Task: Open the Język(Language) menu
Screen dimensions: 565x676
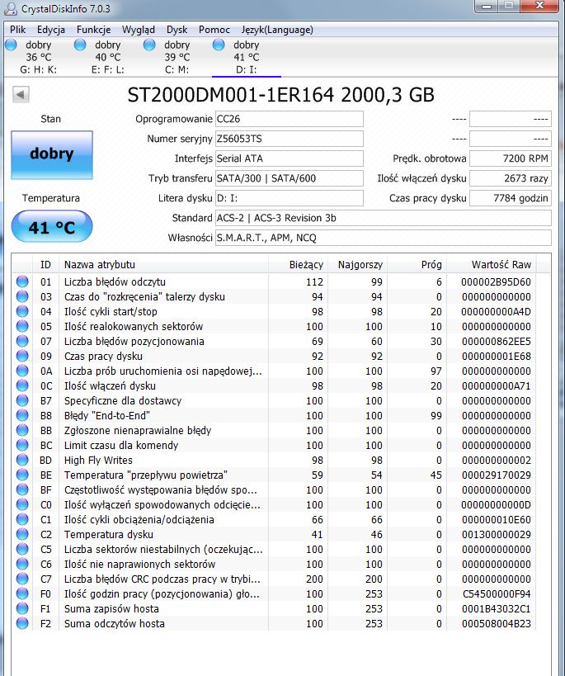Action: (x=277, y=30)
